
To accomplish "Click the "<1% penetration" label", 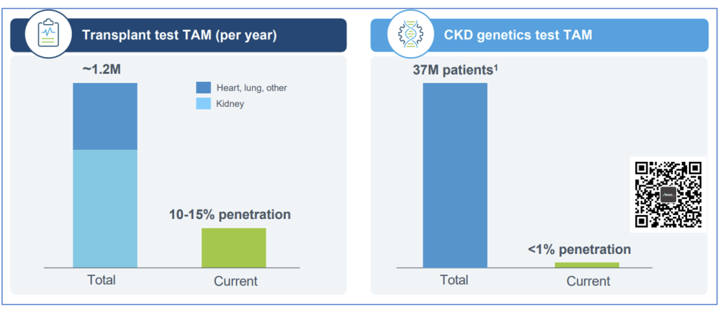I will [579, 250].
